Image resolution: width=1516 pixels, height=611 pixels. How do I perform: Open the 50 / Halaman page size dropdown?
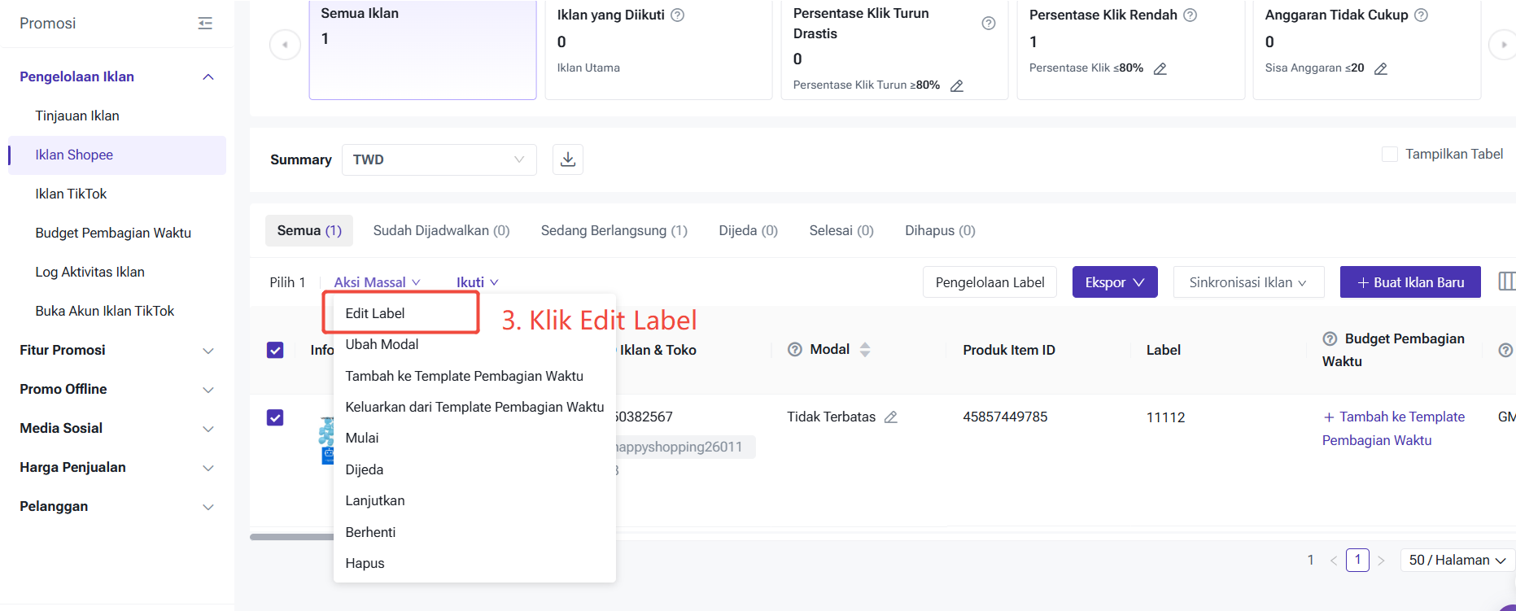[x=1457, y=560]
